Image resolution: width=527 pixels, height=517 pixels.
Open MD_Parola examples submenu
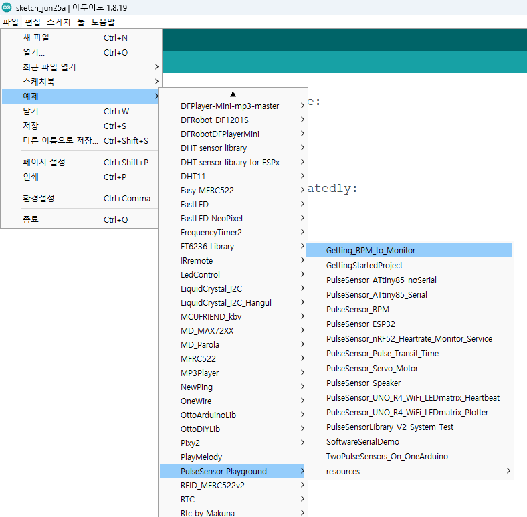tap(232, 345)
